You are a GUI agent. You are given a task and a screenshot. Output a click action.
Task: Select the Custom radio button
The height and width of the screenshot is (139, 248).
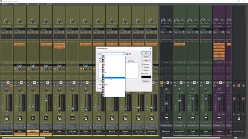point(143,70)
